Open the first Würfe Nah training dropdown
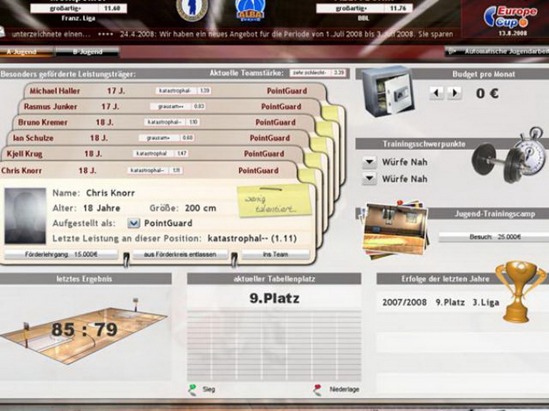 coord(369,162)
